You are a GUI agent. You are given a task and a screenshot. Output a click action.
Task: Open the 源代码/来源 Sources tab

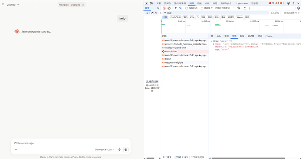180,3
